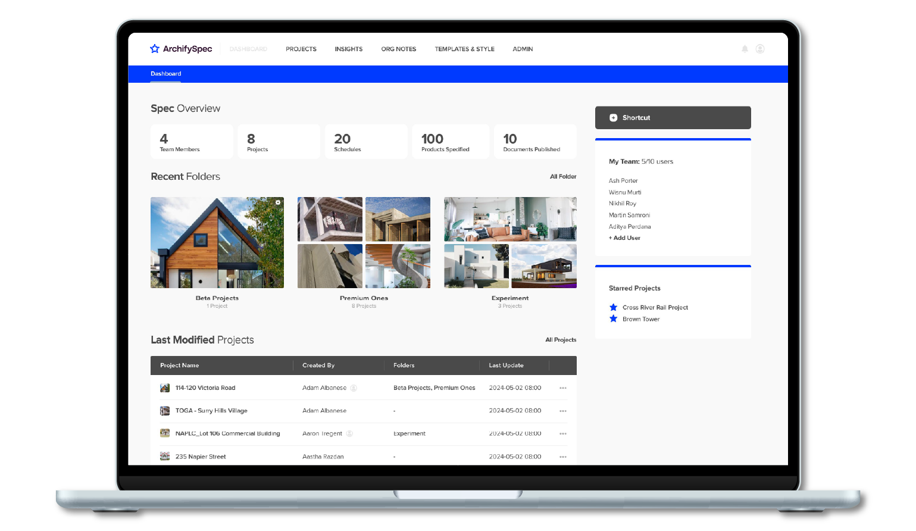Screen dimensions: 916x531
Task: Open the Templates & Style menu
Action: (464, 49)
